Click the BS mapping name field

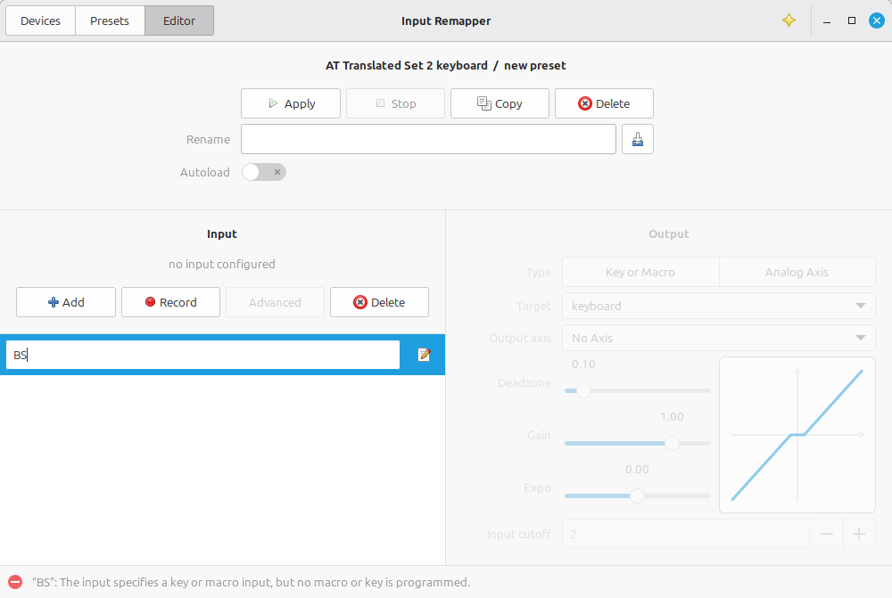(x=203, y=355)
